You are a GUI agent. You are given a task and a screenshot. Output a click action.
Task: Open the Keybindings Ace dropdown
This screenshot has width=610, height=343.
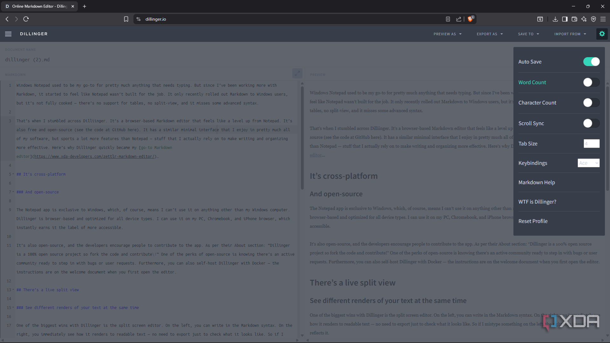(x=588, y=163)
